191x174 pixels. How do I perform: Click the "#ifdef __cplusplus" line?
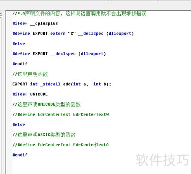[35, 23]
